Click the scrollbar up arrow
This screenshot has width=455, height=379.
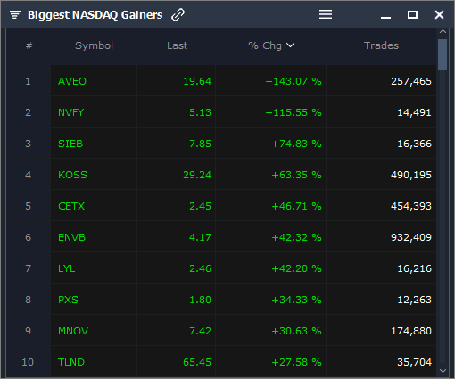443,31
